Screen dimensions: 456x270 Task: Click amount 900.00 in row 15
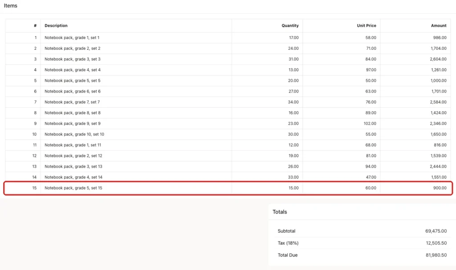coord(440,188)
